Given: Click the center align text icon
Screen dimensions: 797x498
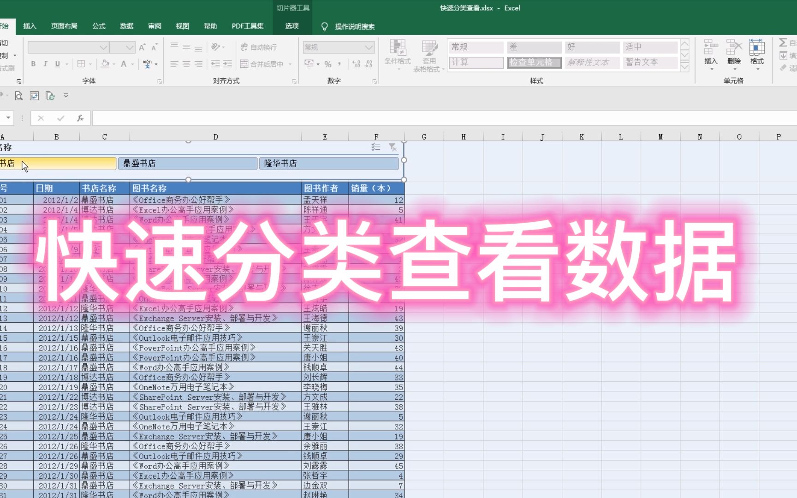Looking at the screenshot, I should click(x=186, y=64).
